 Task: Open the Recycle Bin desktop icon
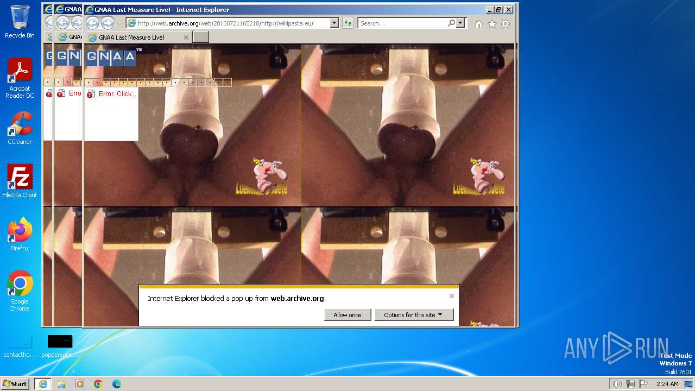click(20, 22)
